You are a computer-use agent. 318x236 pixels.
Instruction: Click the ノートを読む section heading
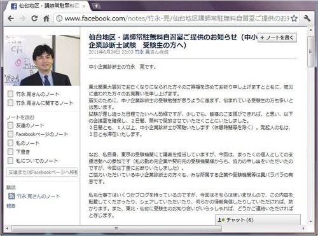pyautogui.click(x=20, y=117)
